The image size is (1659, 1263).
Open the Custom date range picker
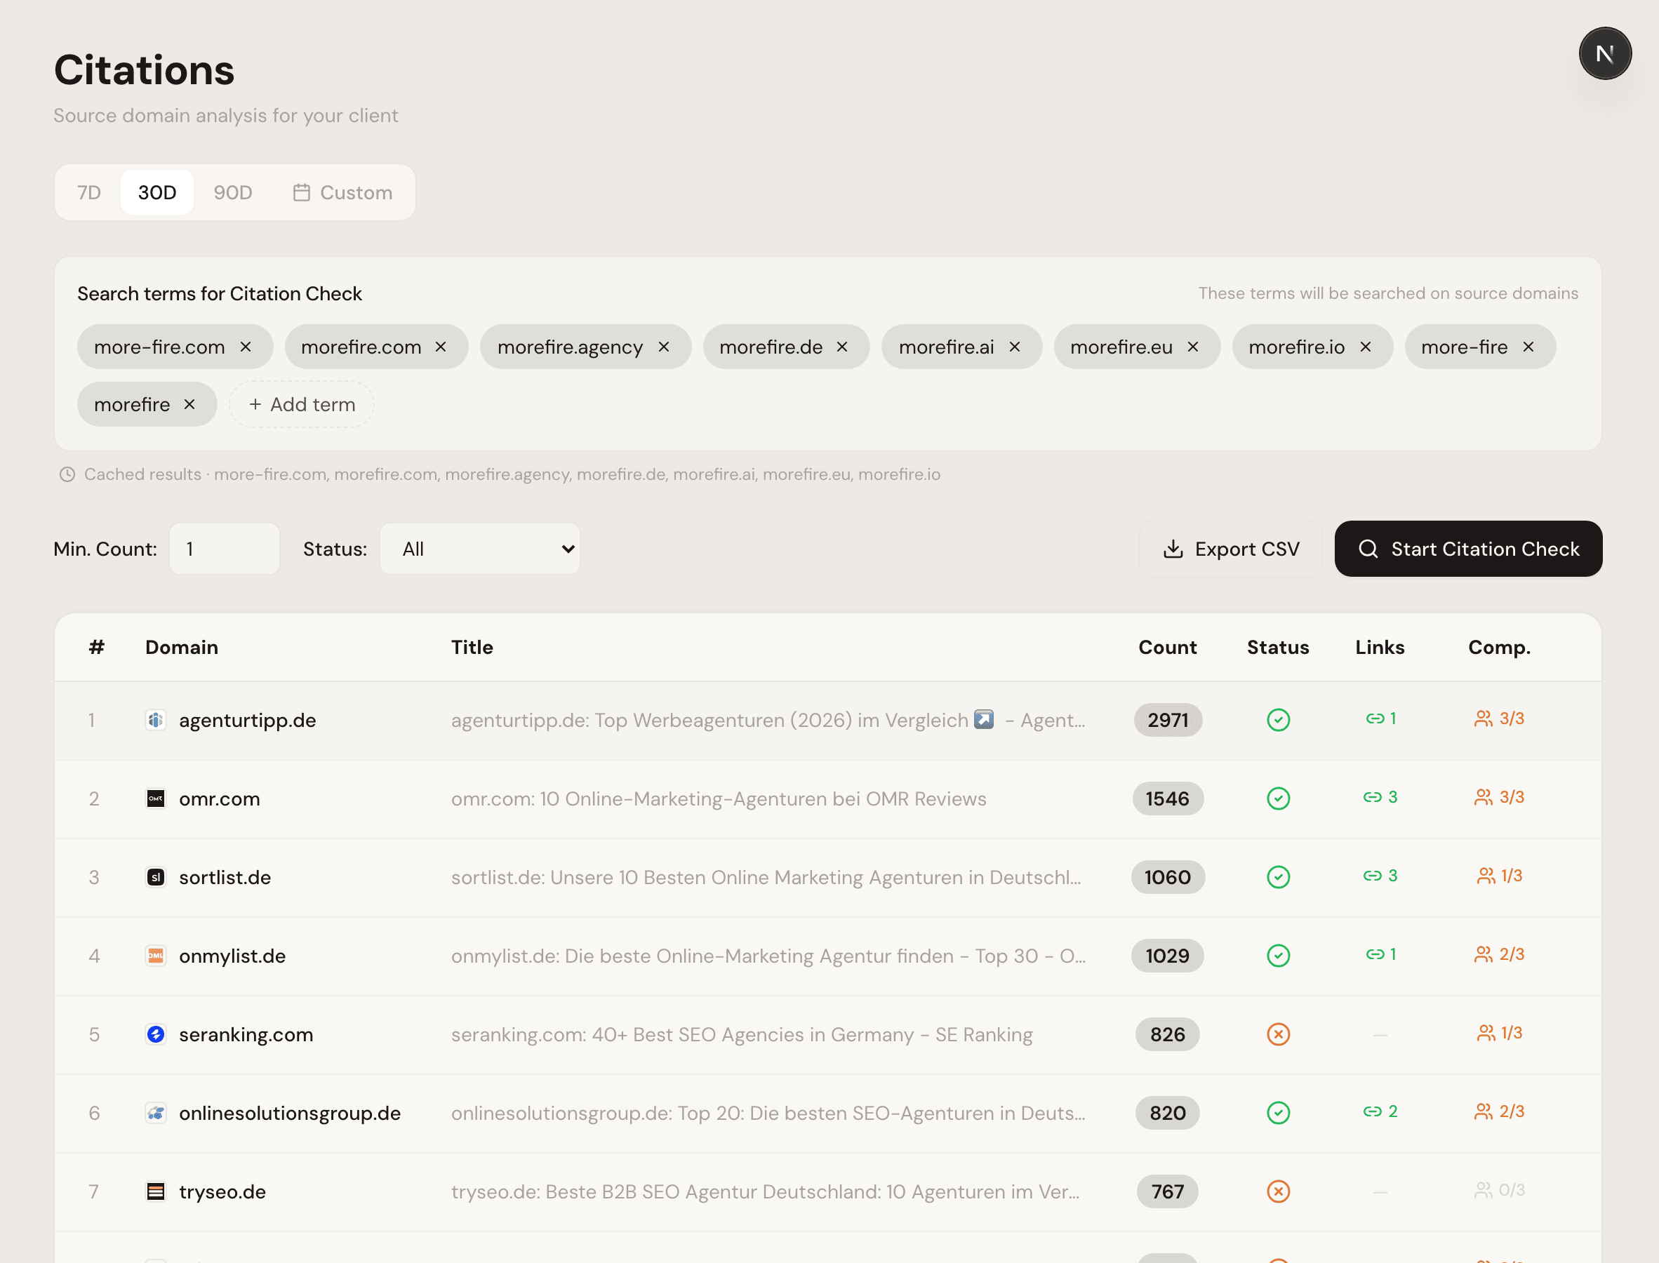(342, 192)
